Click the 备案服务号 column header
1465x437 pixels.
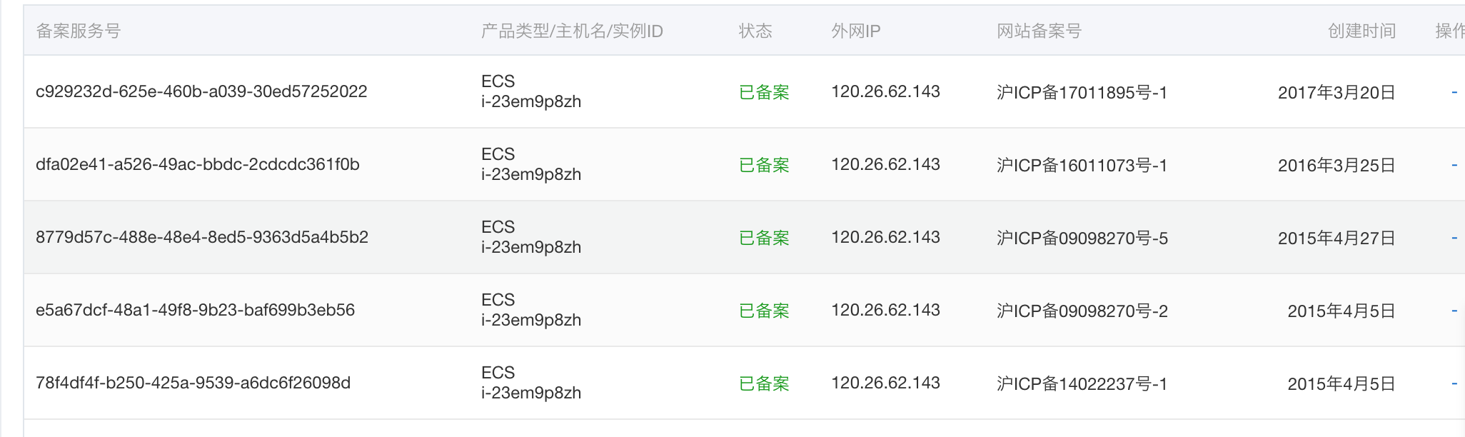click(x=79, y=31)
